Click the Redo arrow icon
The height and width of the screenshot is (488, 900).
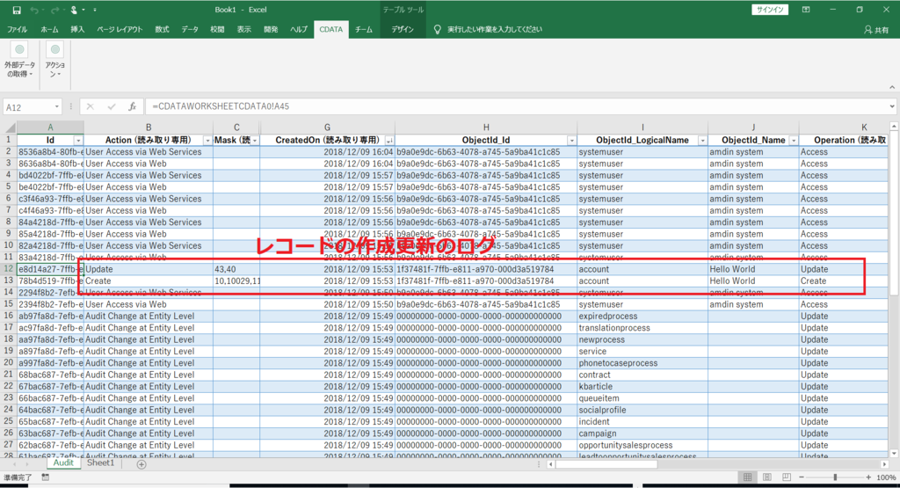(55, 10)
